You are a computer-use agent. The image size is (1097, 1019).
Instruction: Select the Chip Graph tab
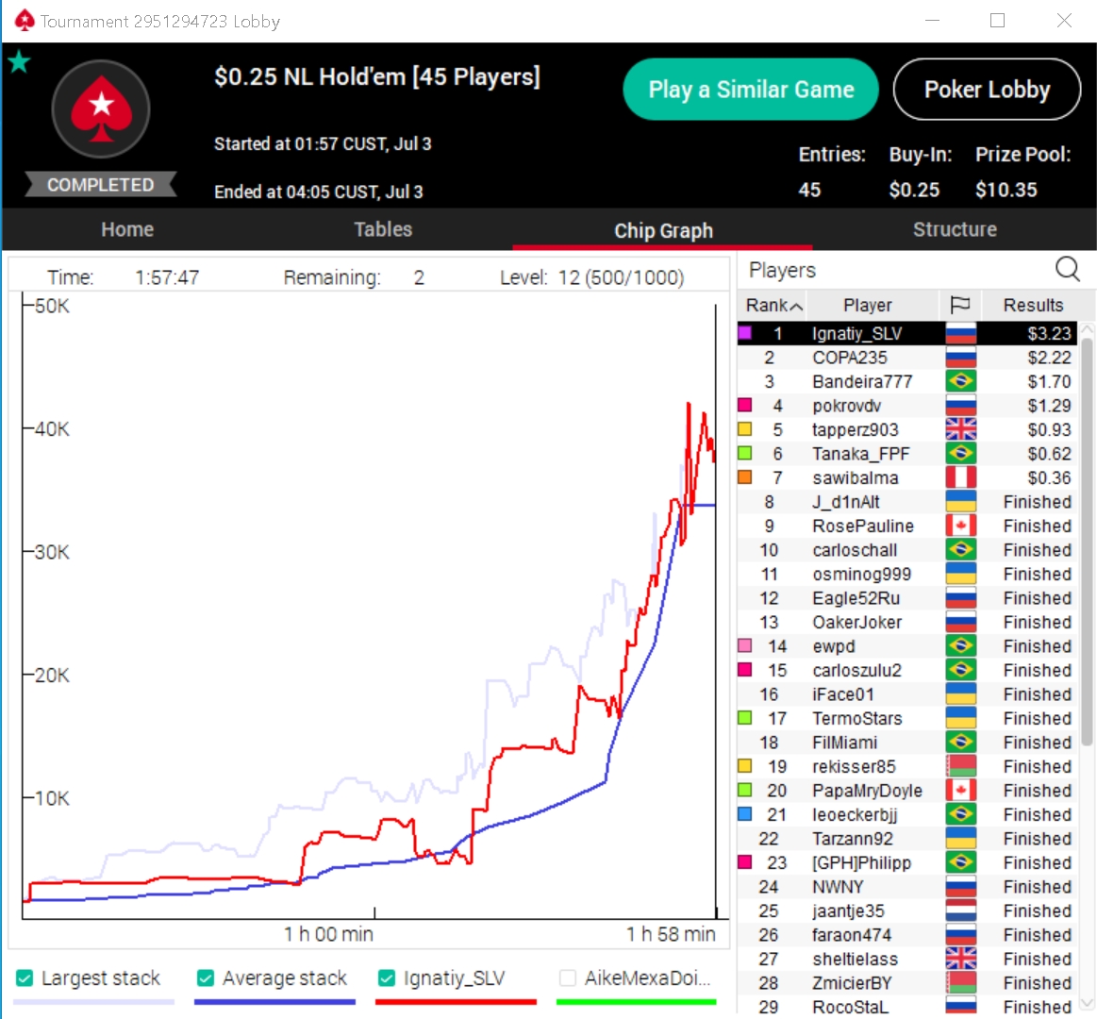tap(663, 230)
